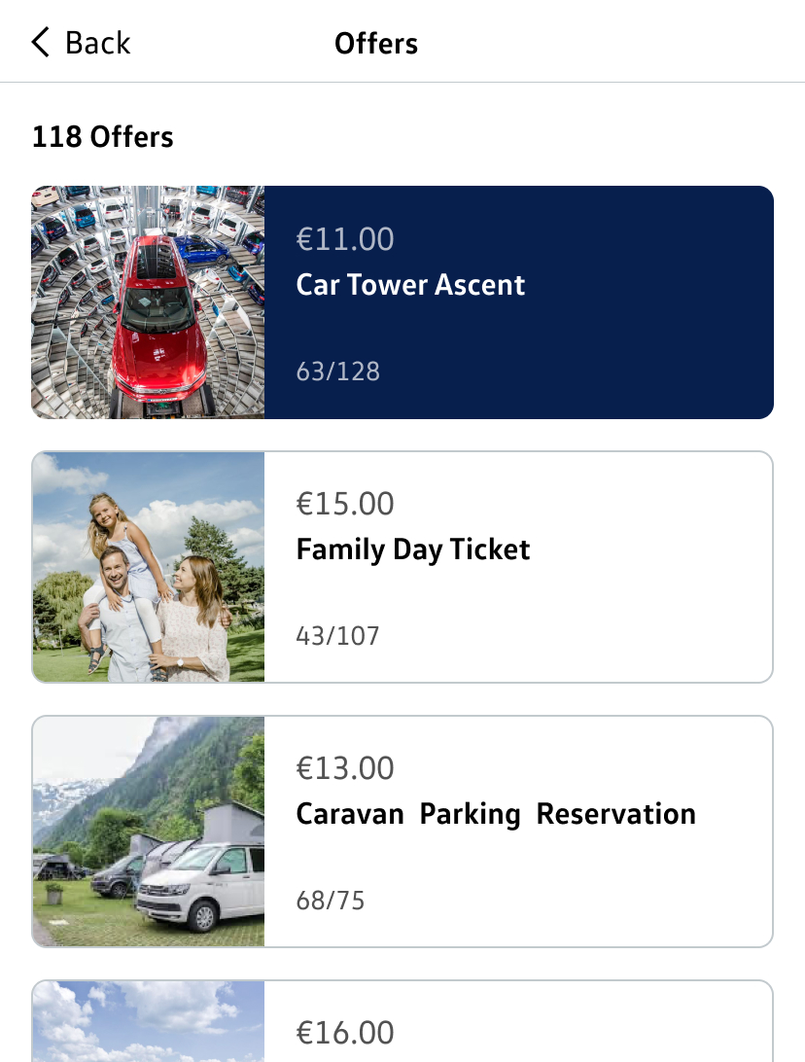Tap the back chevron arrow icon
The width and height of the screenshot is (805, 1062).
(40, 43)
